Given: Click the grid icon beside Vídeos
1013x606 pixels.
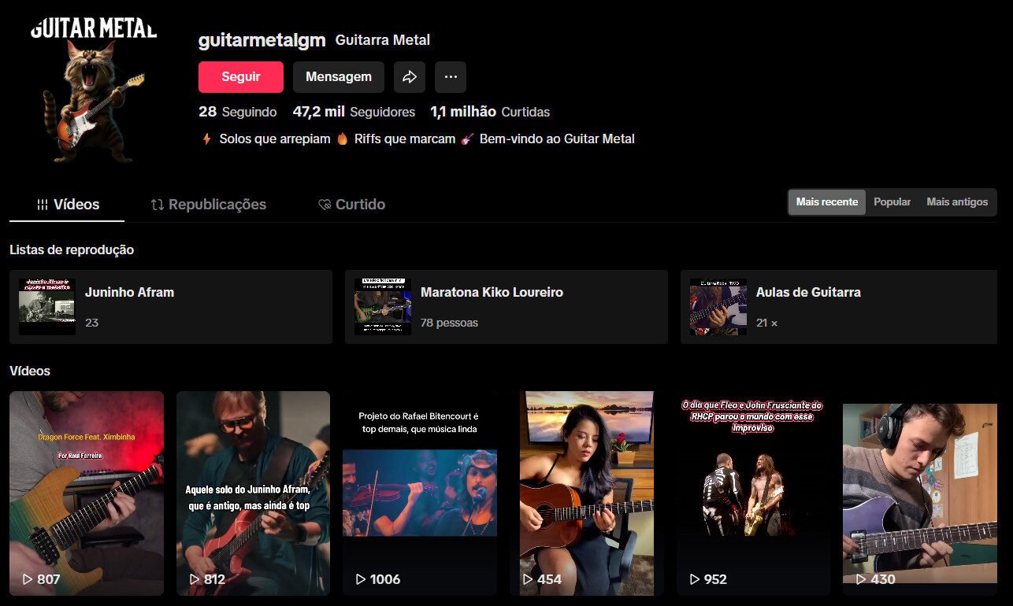Looking at the screenshot, I should [43, 204].
